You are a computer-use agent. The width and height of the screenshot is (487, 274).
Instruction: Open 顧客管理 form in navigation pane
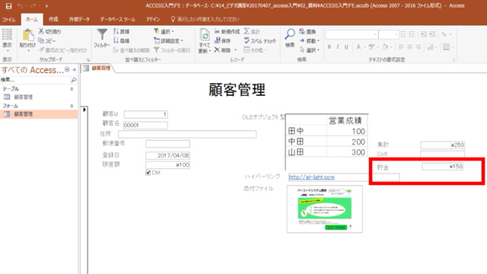click(39, 114)
